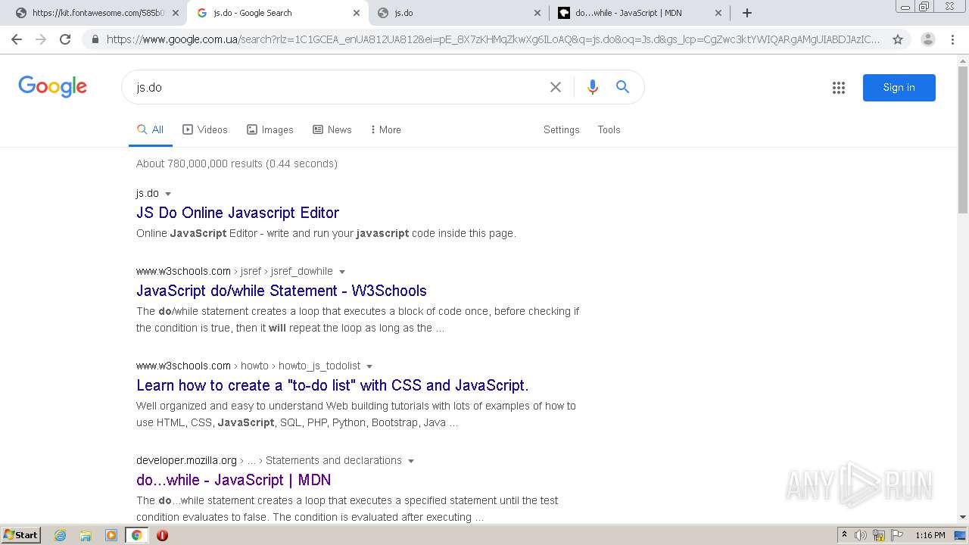Click the About 780,000,000 results text
This screenshot has width=969, height=545.
pos(237,163)
